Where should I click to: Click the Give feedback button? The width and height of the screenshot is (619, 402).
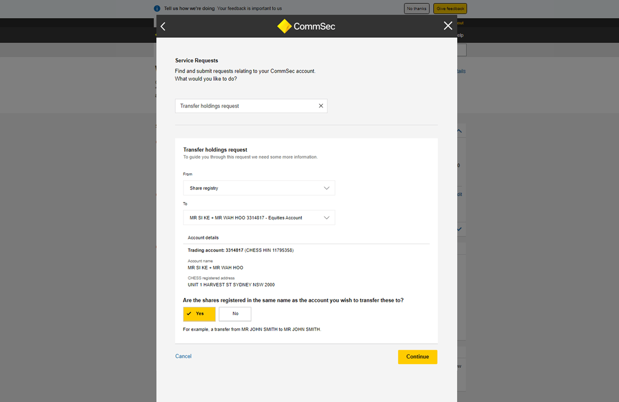(450, 9)
